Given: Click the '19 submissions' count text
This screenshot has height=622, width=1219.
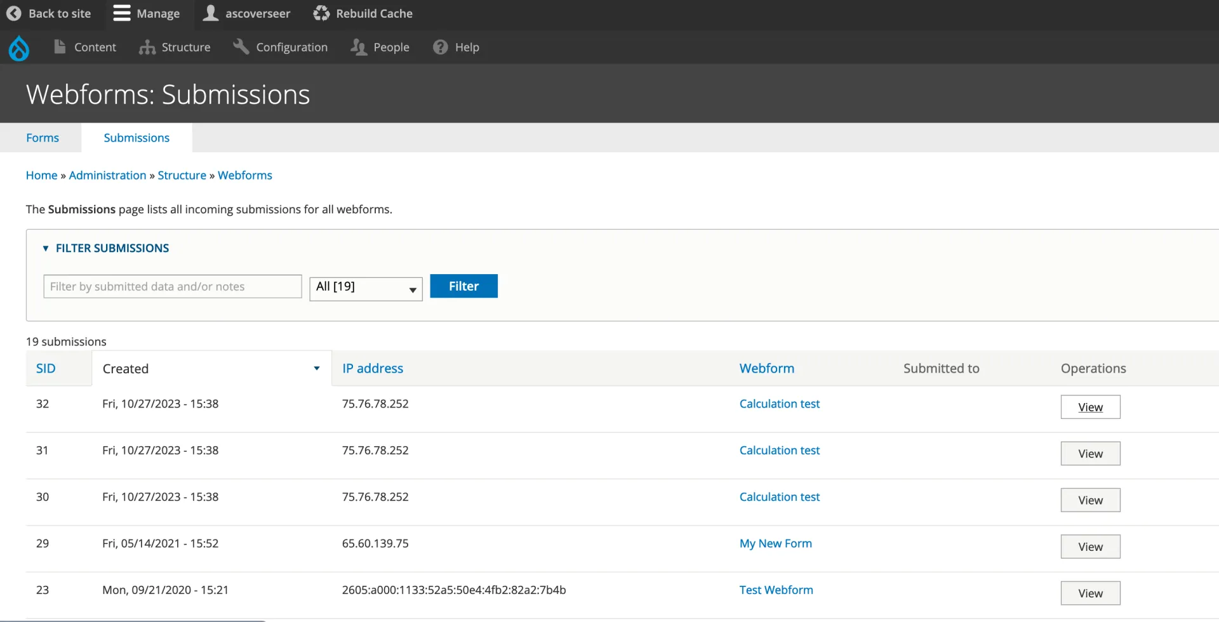Looking at the screenshot, I should point(66,341).
